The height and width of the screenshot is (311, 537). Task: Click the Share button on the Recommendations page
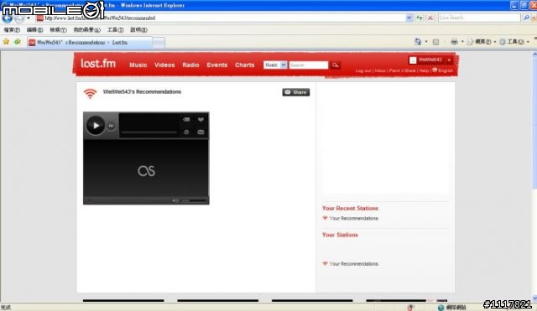[x=296, y=92]
